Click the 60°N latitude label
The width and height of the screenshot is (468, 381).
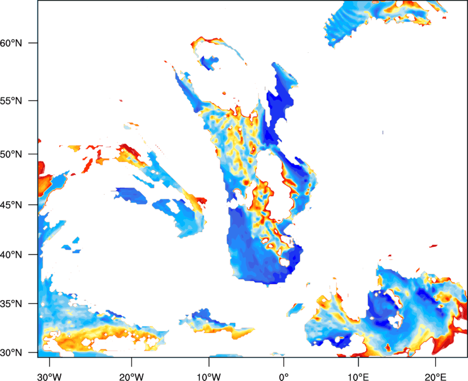click(11, 43)
